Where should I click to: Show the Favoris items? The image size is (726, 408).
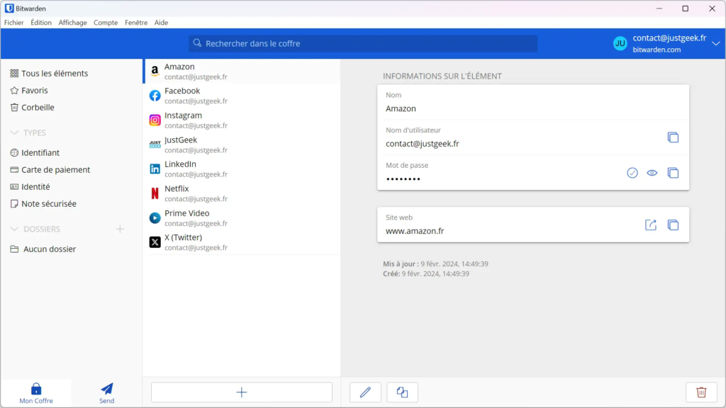coord(32,90)
